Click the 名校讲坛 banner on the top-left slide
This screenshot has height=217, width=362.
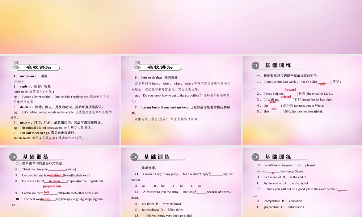(x=40, y=67)
